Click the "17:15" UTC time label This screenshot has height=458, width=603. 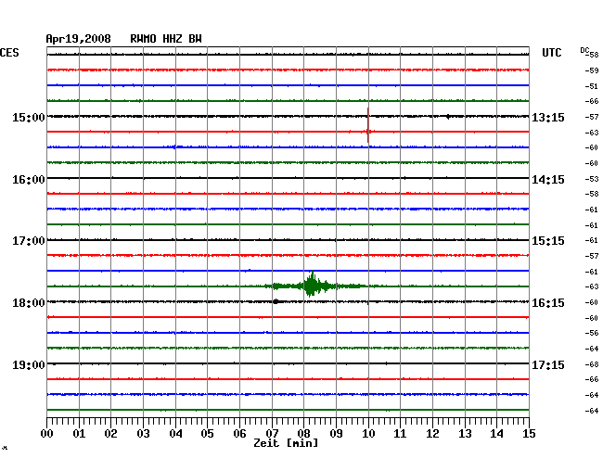548,364
